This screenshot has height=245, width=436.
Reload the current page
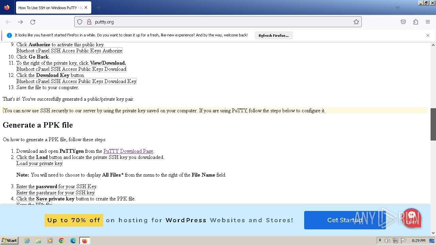pyautogui.click(x=33, y=22)
